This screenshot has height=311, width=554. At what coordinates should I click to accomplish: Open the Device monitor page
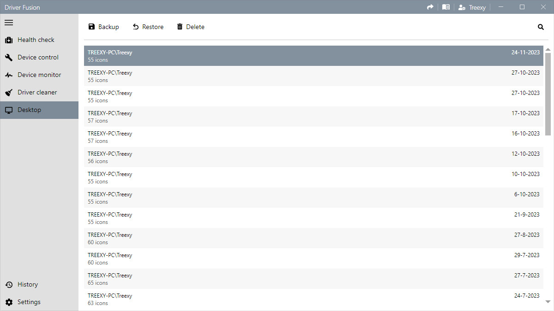39,75
